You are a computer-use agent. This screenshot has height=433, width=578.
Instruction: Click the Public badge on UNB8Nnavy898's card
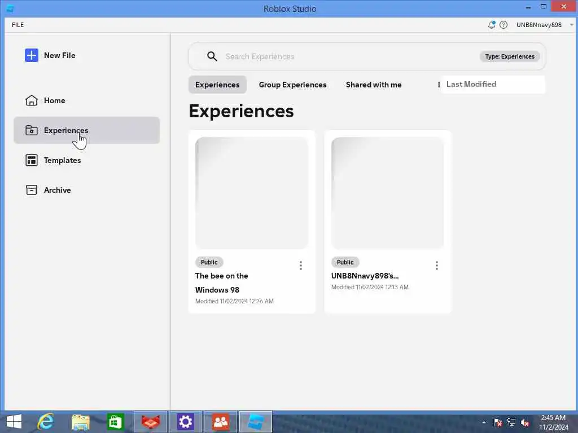click(x=345, y=262)
